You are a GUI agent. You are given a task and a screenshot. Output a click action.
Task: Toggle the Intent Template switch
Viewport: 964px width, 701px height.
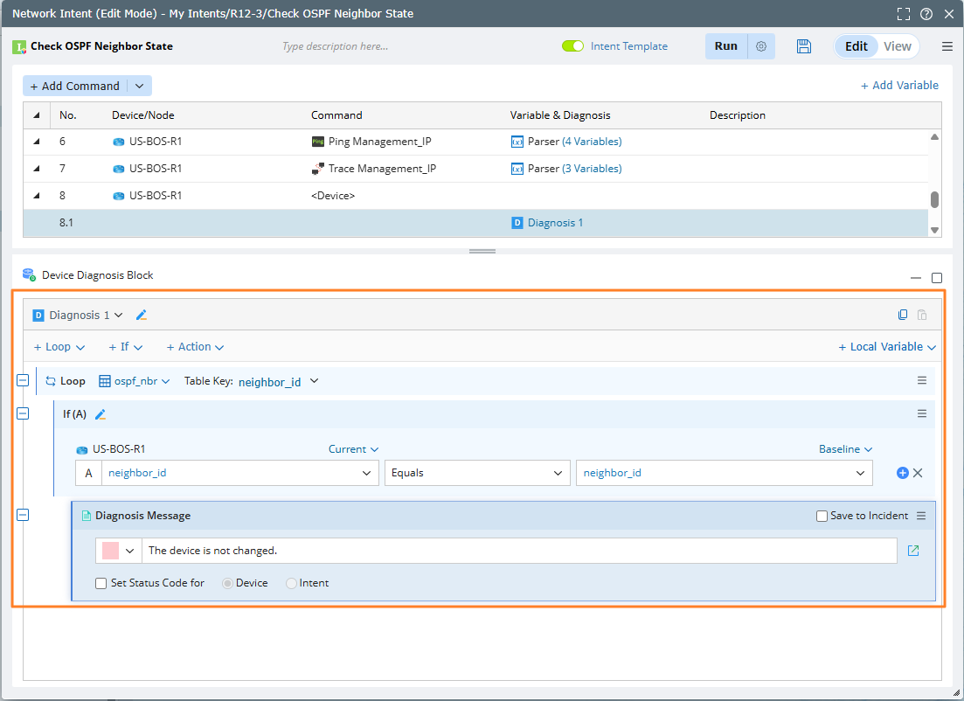572,46
